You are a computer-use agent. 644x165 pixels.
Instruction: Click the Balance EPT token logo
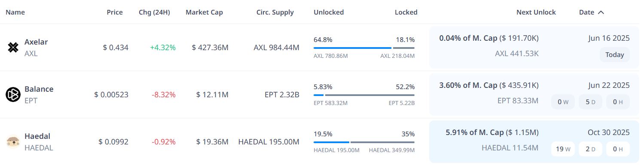pyautogui.click(x=13, y=95)
